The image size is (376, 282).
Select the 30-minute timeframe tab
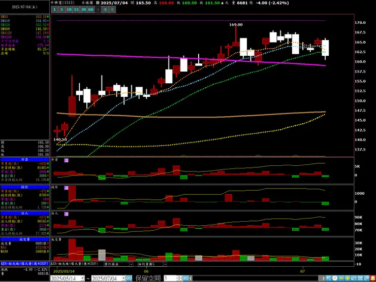(83, 10)
